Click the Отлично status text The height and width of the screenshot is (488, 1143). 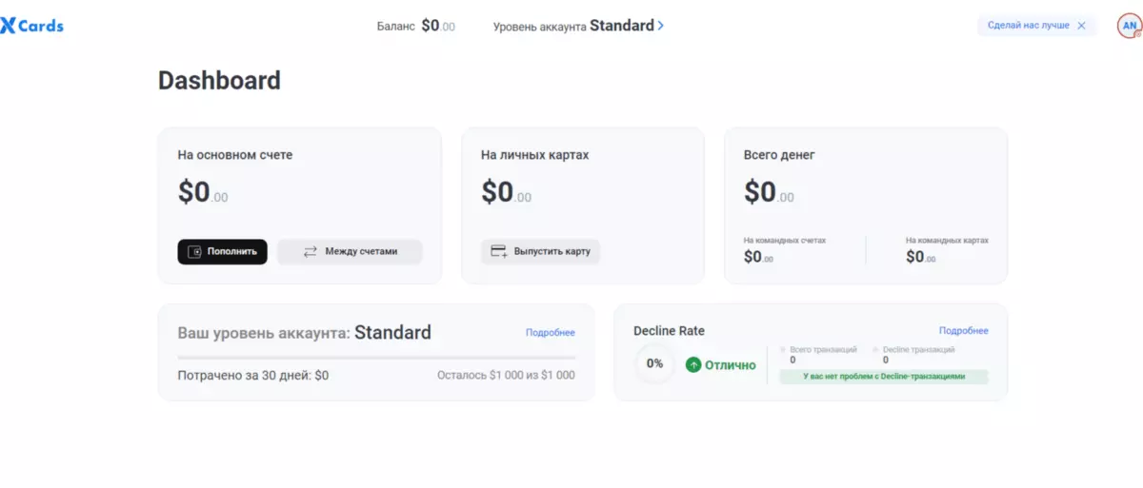731,364
